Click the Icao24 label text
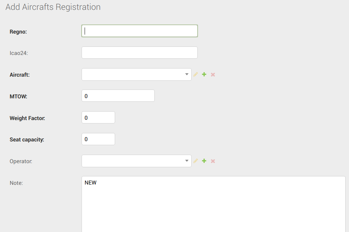 [19, 53]
